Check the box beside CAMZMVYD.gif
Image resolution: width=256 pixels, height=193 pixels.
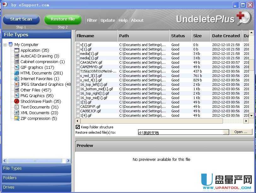(78, 67)
